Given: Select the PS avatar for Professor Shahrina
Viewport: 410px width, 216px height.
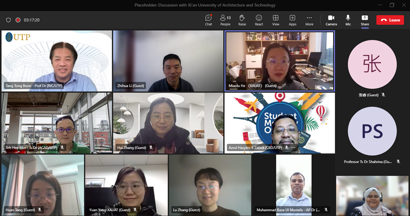Looking at the screenshot, I should click(372, 131).
